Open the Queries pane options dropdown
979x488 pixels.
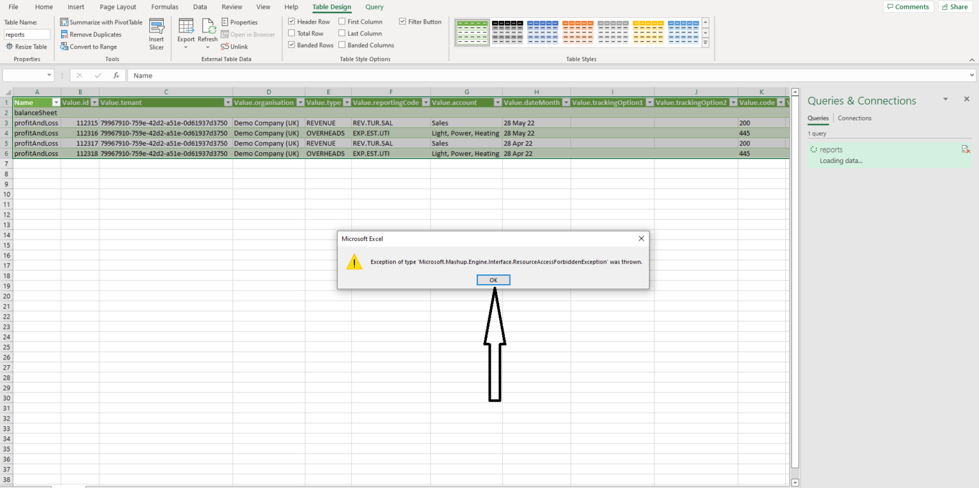click(946, 99)
